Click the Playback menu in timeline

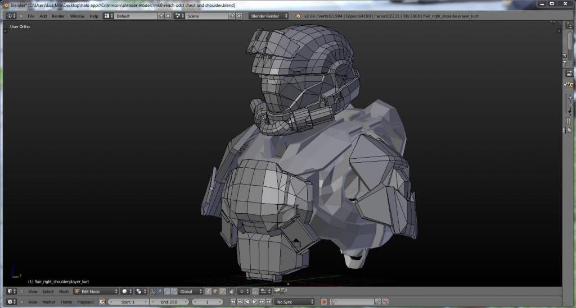pyautogui.click(x=85, y=302)
